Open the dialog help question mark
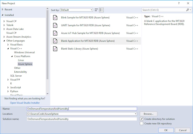The height and width of the screenshot is (134, 193). [x=179, y=3]
